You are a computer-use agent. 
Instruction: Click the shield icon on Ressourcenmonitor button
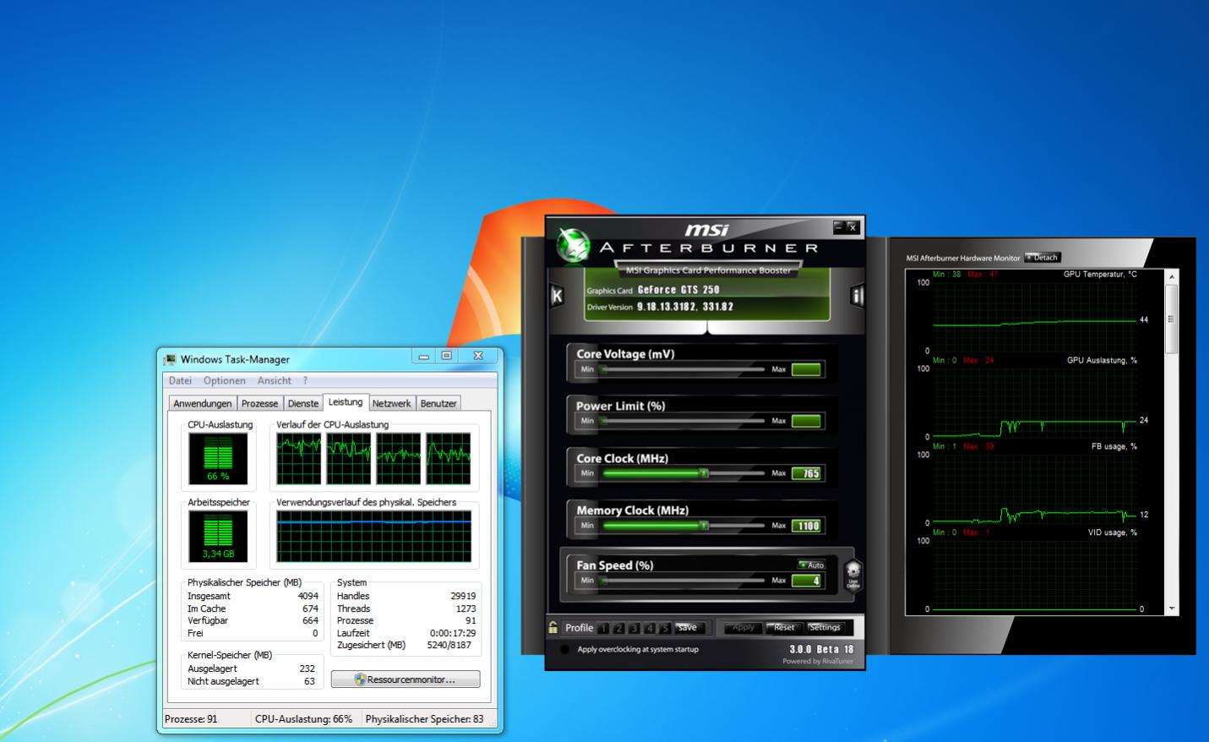tap(360, 679)
